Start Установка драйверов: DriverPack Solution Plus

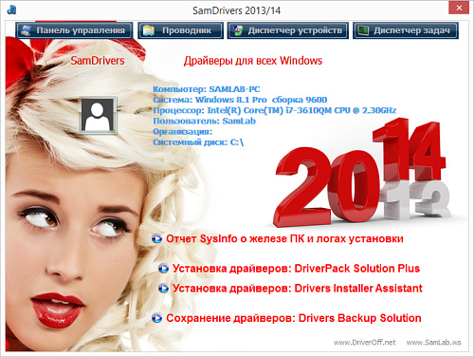tap(296, 269)
